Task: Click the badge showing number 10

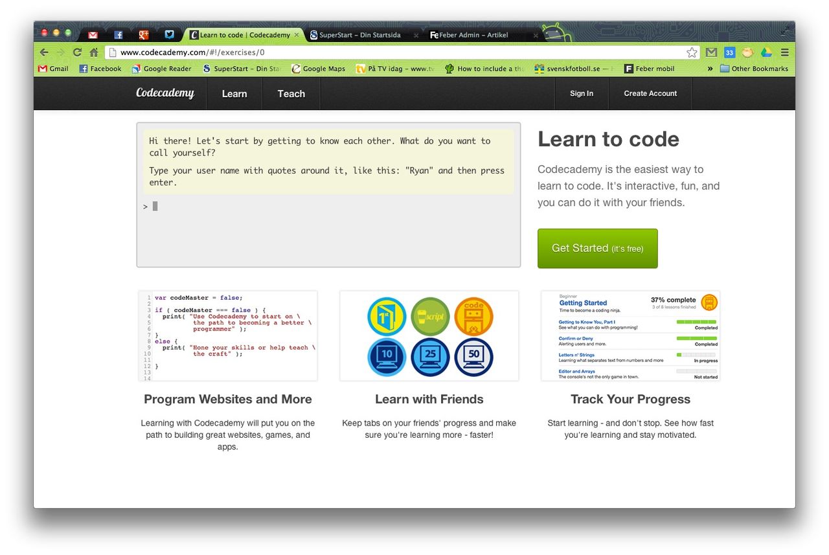Action: click(x=387, y=357)
